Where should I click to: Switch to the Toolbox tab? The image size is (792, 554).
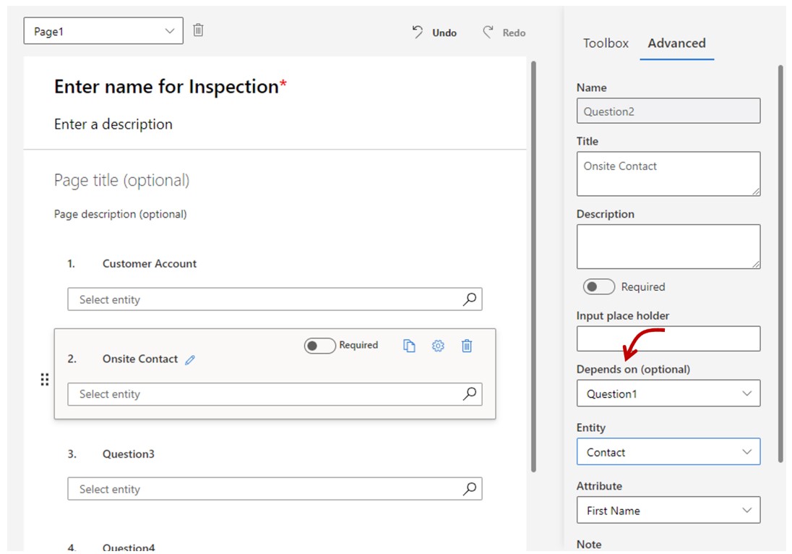[606, 43]
